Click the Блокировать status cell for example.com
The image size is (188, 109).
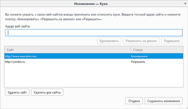139,56
